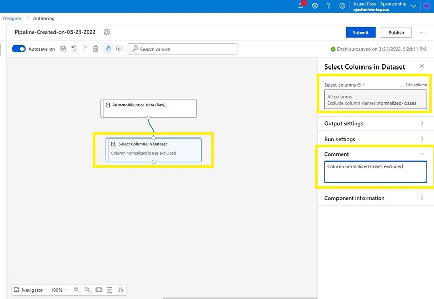Open the help question mark icon
This screenshot has height=299, width=434.
pos(328,6)
